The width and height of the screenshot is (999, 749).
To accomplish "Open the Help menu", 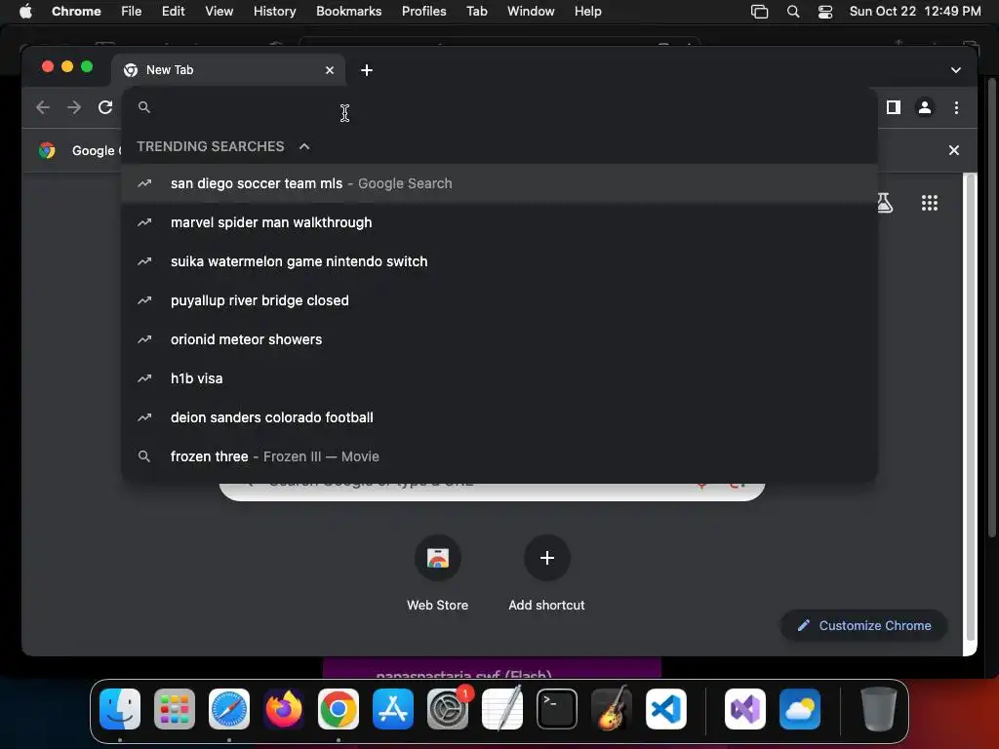I will pyautogui.click(x=587, y=11).
